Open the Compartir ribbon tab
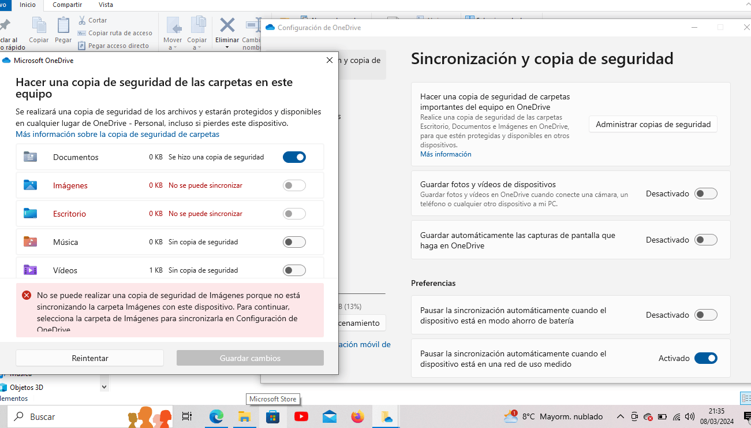751x428 pixels. (x=67, y=5)
